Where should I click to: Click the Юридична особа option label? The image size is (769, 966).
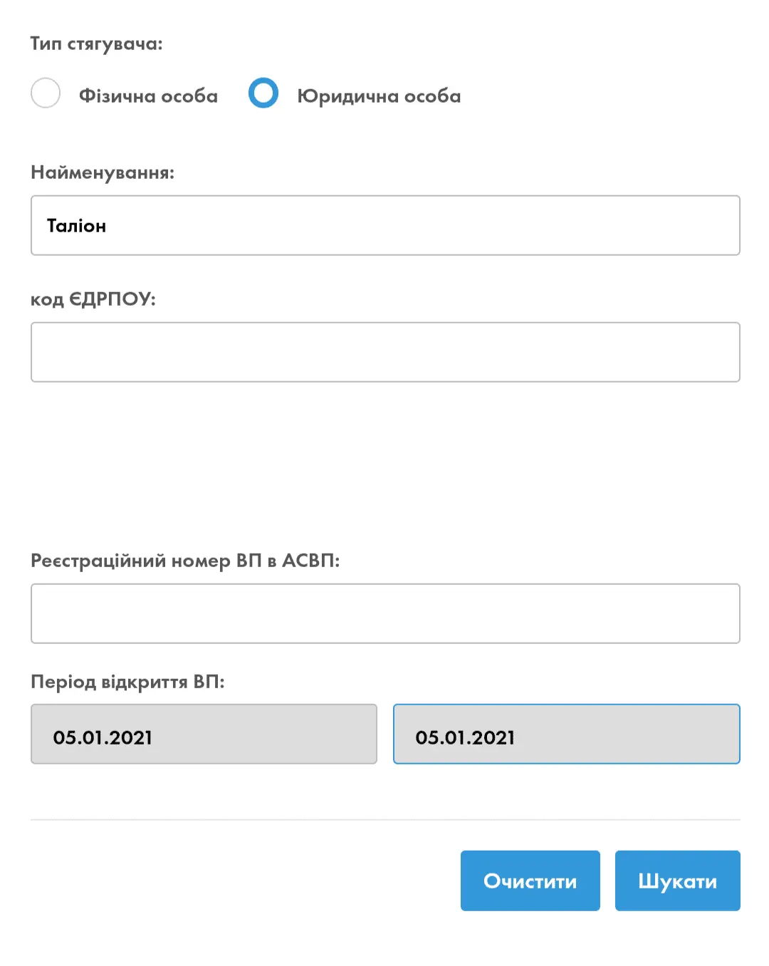coord(379,96)
